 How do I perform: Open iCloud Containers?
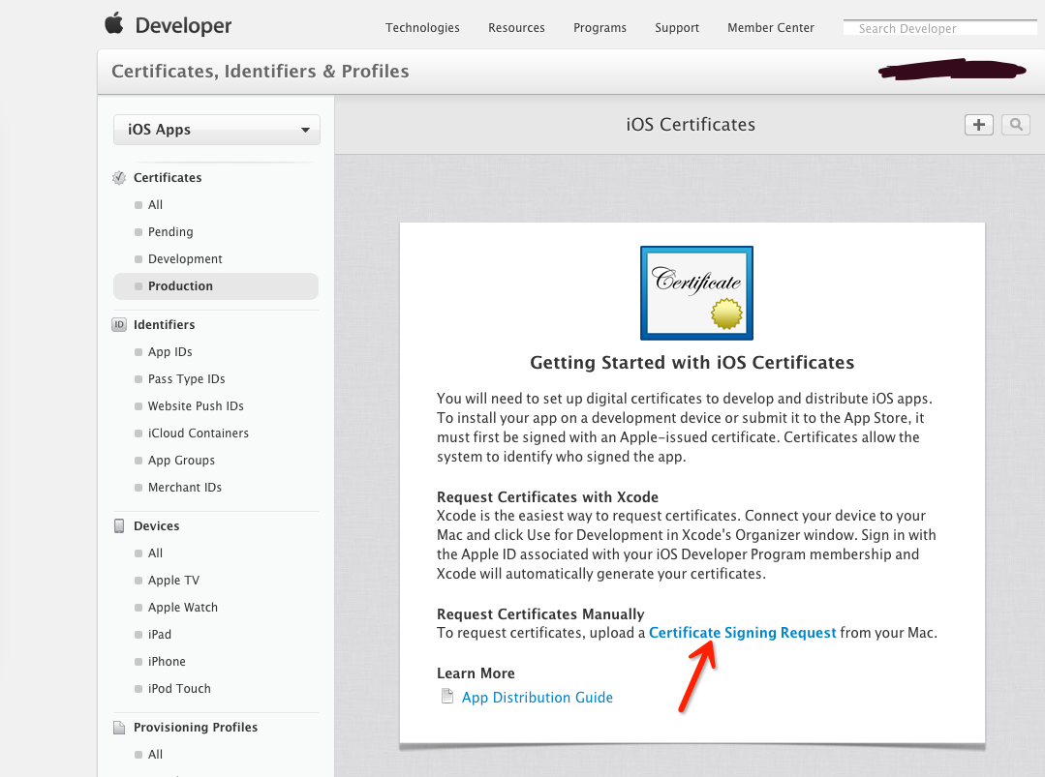coord(199,433)
